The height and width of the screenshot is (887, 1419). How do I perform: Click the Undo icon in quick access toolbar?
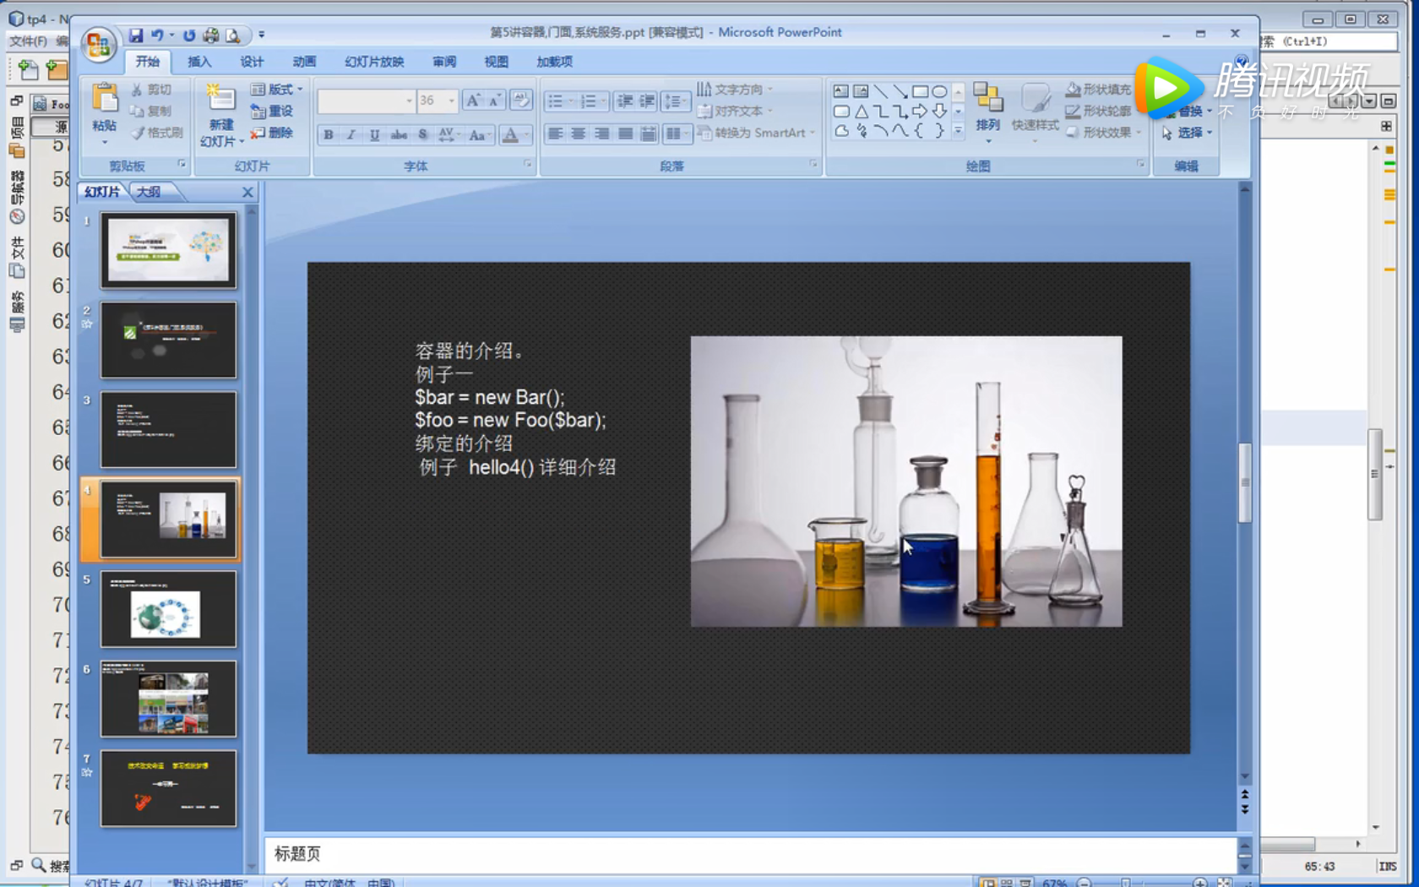(x=158, y=35)
